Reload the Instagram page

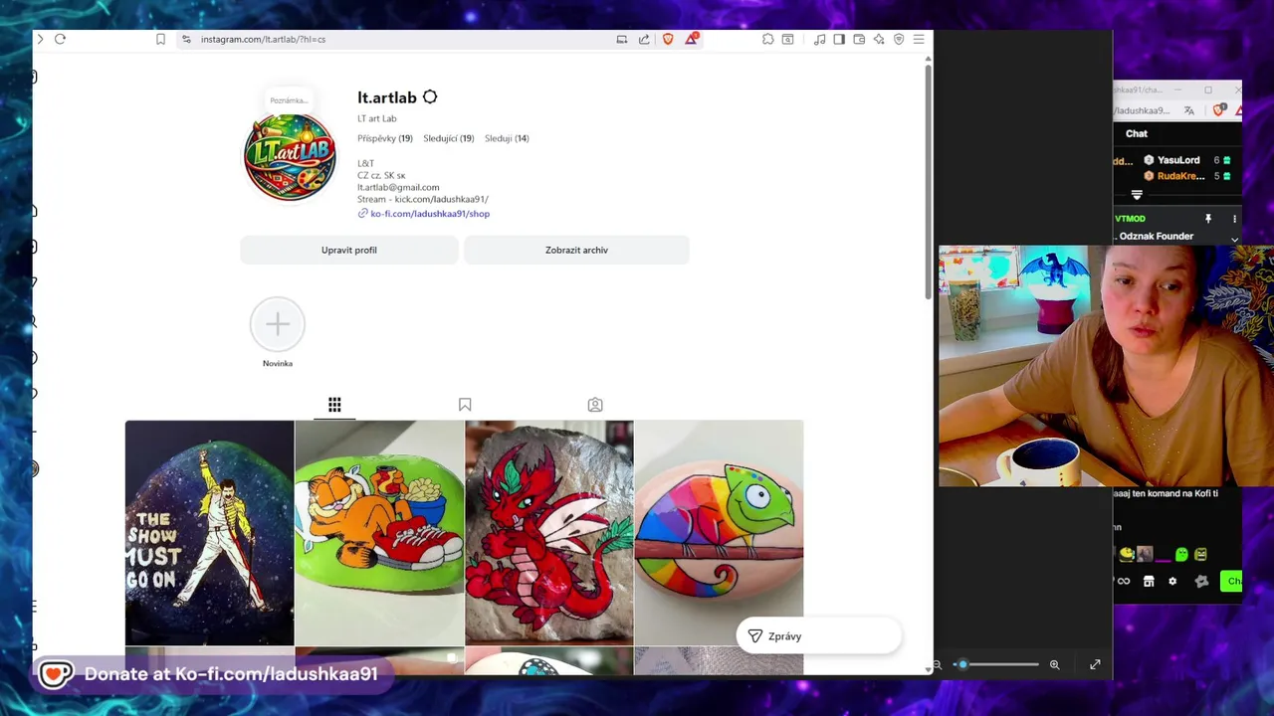[60, 39]
